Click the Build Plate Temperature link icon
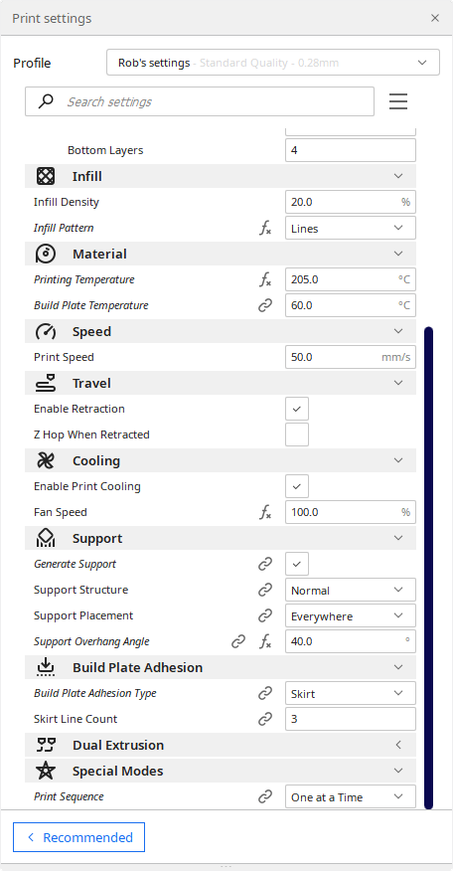 265,305
